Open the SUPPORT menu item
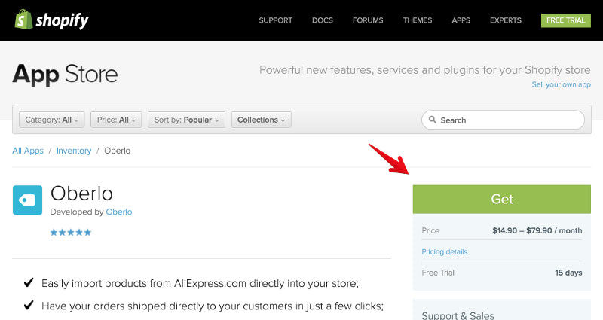Image resolution: width=603 pixels, height=320 pixels. (x=275, y=20)
